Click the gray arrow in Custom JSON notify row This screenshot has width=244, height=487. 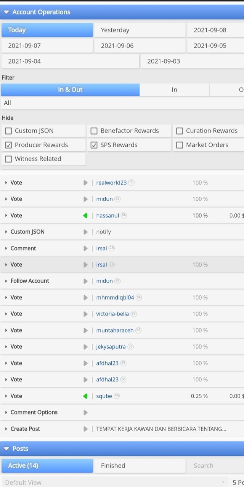[x=85, y=232]
